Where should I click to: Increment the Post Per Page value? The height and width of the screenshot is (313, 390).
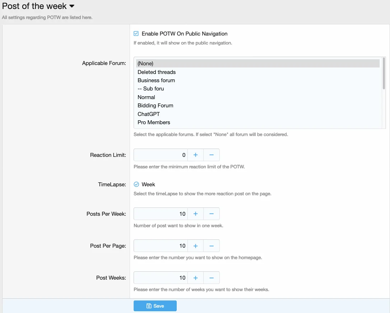point(195,246)
